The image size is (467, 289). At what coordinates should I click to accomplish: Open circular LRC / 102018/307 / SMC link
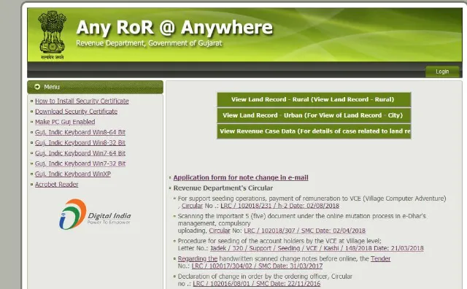coord(304,231)
